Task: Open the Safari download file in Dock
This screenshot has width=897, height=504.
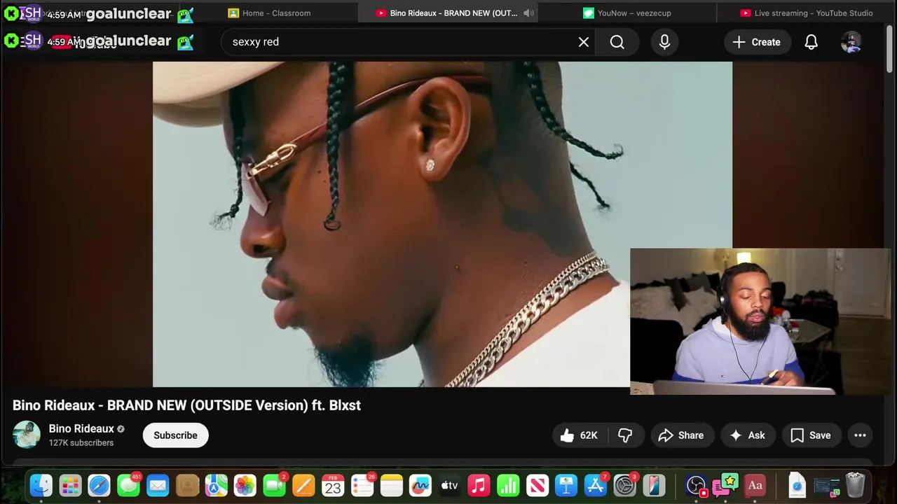Action: (x=797, y=485)
